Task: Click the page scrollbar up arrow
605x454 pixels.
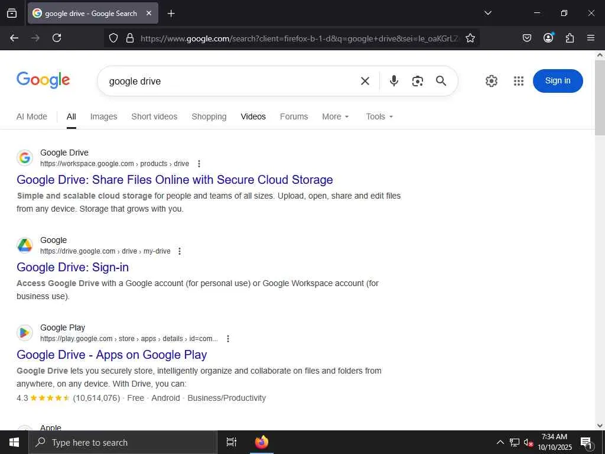Action: pos(600,55)
